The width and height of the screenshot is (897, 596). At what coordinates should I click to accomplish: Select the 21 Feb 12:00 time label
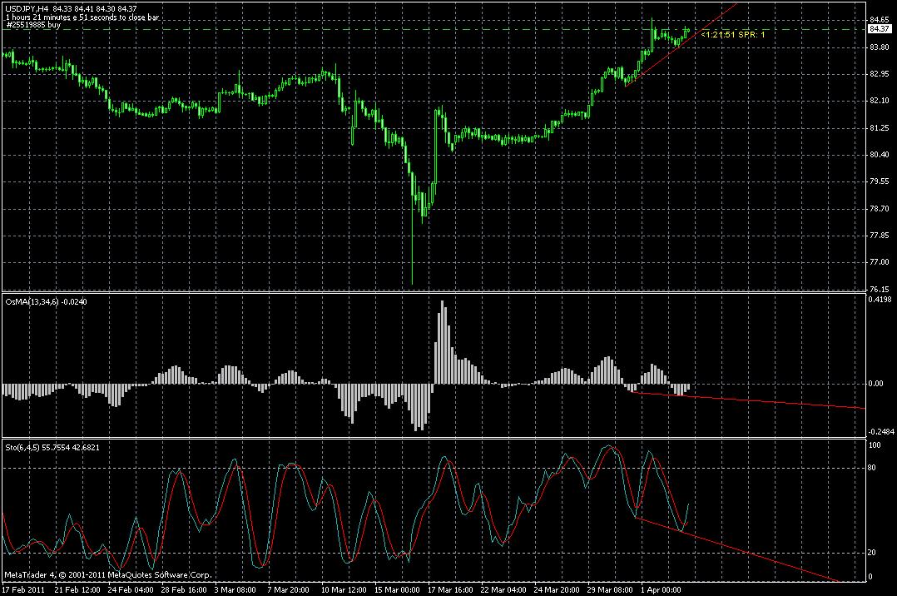[77, 589]
